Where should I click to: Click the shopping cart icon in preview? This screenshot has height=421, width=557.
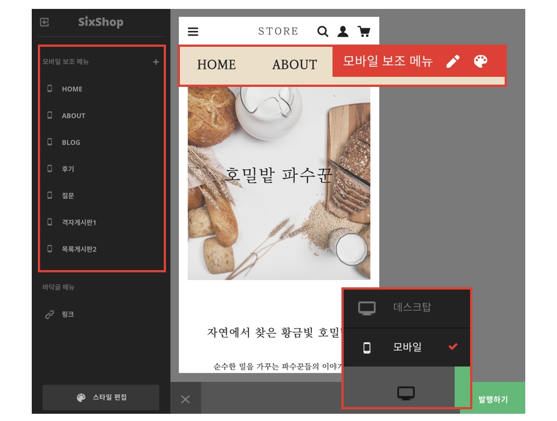click(364, 32)
